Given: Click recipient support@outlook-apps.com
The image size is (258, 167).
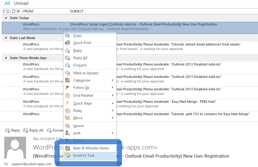Looking at the screenshot, I should 31,164.
